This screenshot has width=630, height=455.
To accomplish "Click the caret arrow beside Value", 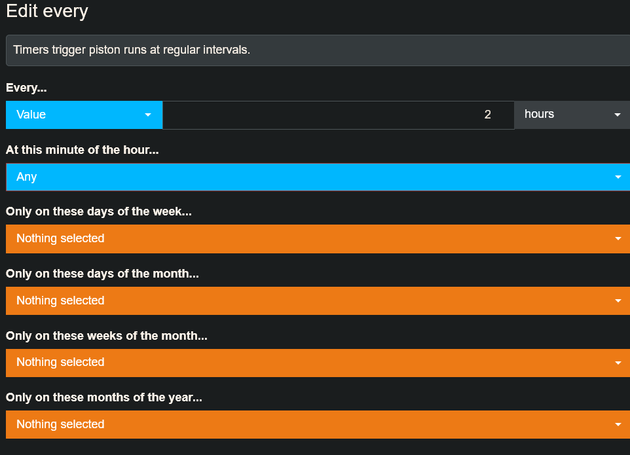I will (x=148, y=115).
